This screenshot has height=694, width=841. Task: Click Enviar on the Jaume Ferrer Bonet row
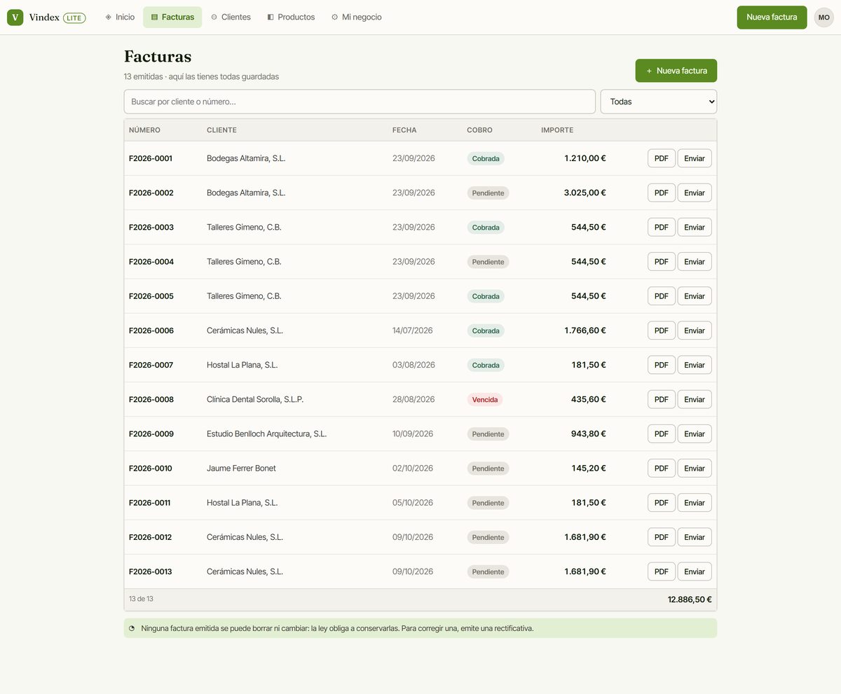point(695,468)
